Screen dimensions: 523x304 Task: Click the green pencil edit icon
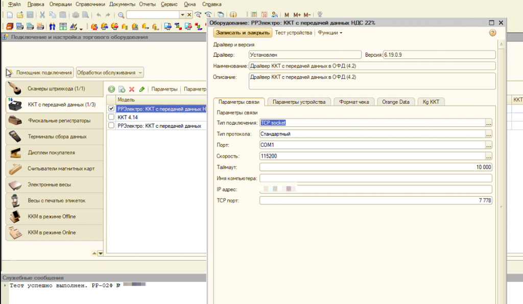(142, 89)
